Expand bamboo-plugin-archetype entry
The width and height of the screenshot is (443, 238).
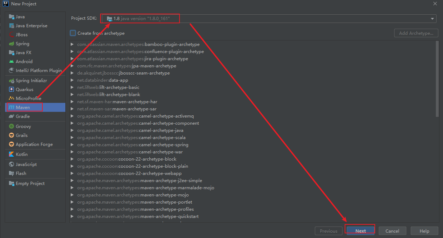tap(72, 44)
